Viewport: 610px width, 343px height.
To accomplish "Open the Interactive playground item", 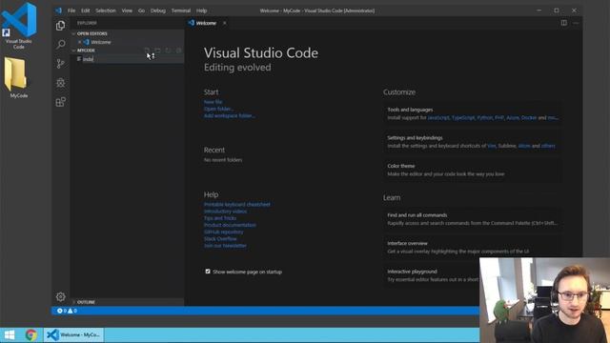I will (x=432, y=275).
